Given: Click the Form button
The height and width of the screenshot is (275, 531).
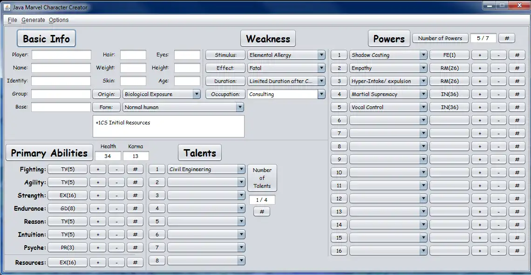Looking at the screenshot, I should click(106, 107).
